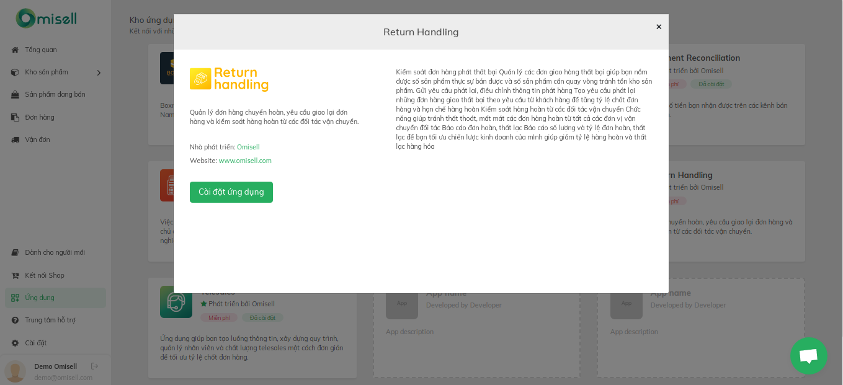The image size is (843, 385).
Task: Open the live chat bubble
Action: [808, 356]
